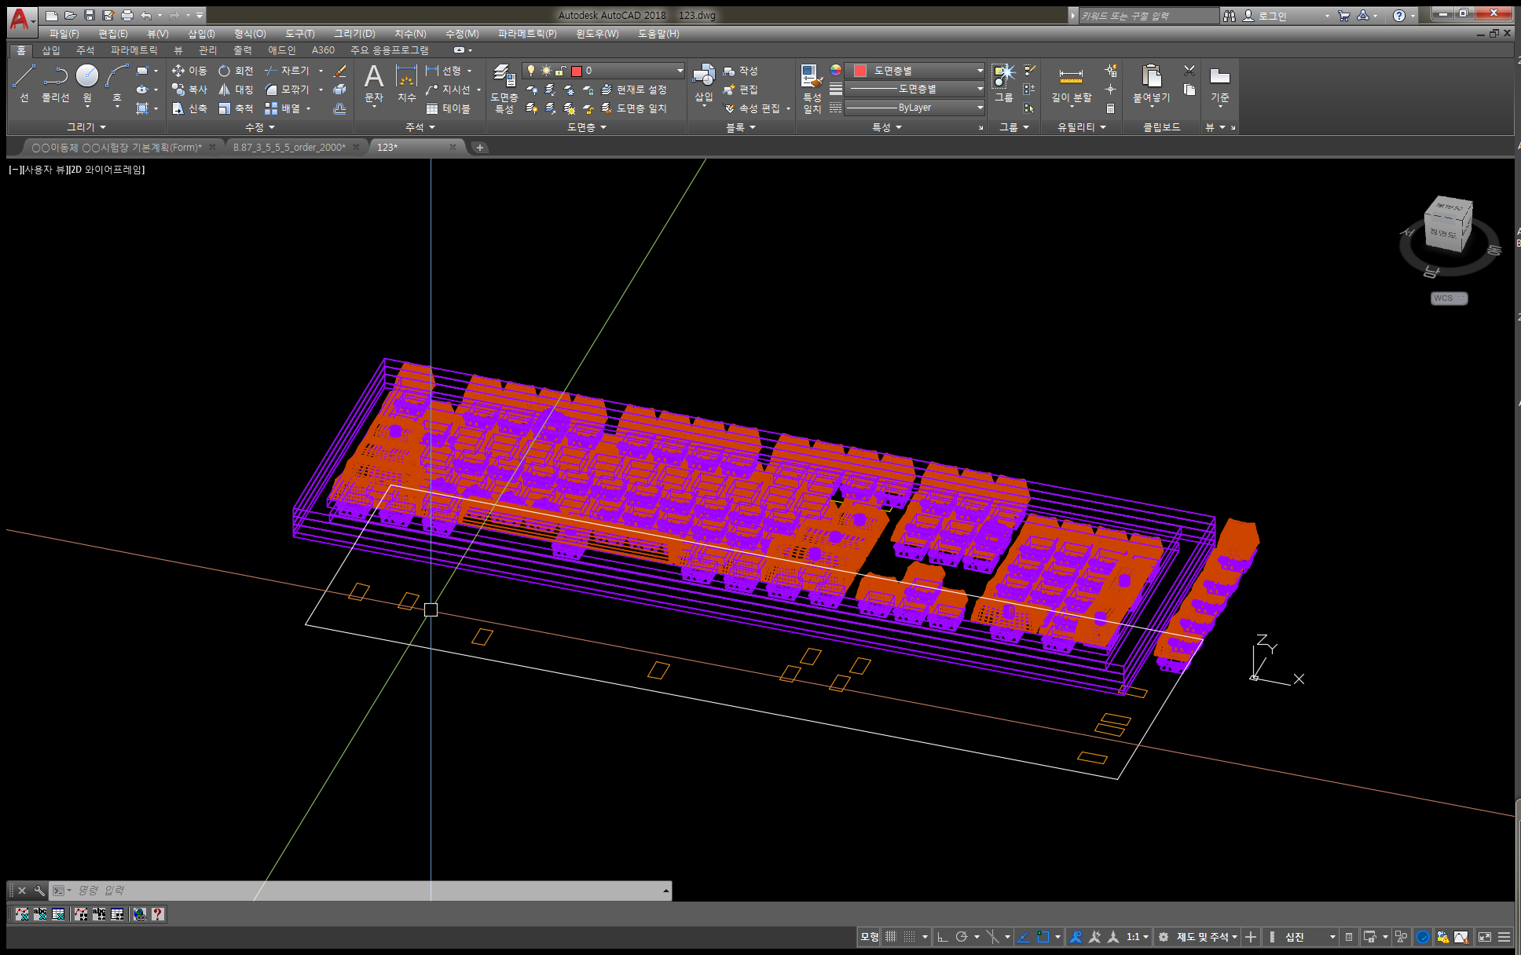1521x955 pixels.
Task: Open the 1:1 annotation scale dropdown
Action: (1138, 937)
